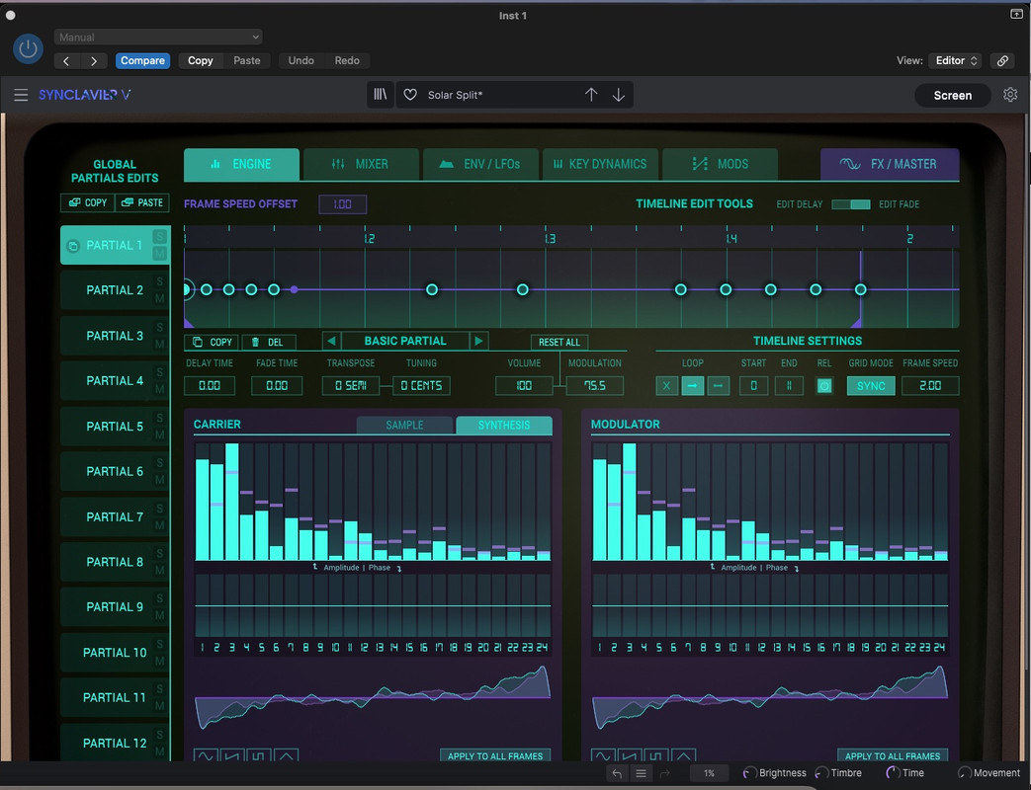Select triangle waveform preset under Carrier
Image resolution: width=1031 pixels, height=790 pixels.
coord(286,755)
